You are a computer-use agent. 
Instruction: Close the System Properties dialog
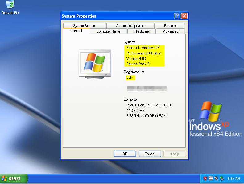pos(184,16)
